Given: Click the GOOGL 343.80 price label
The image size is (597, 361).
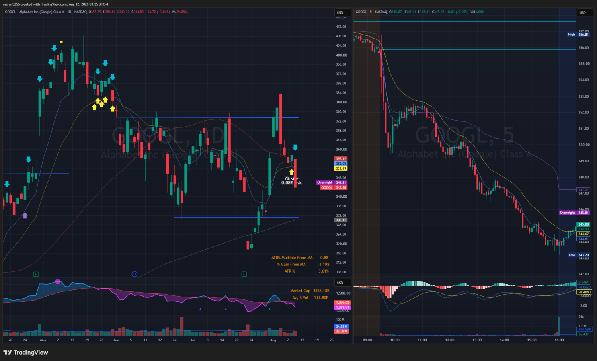Looking at the screenshot, I should [334, 187].
